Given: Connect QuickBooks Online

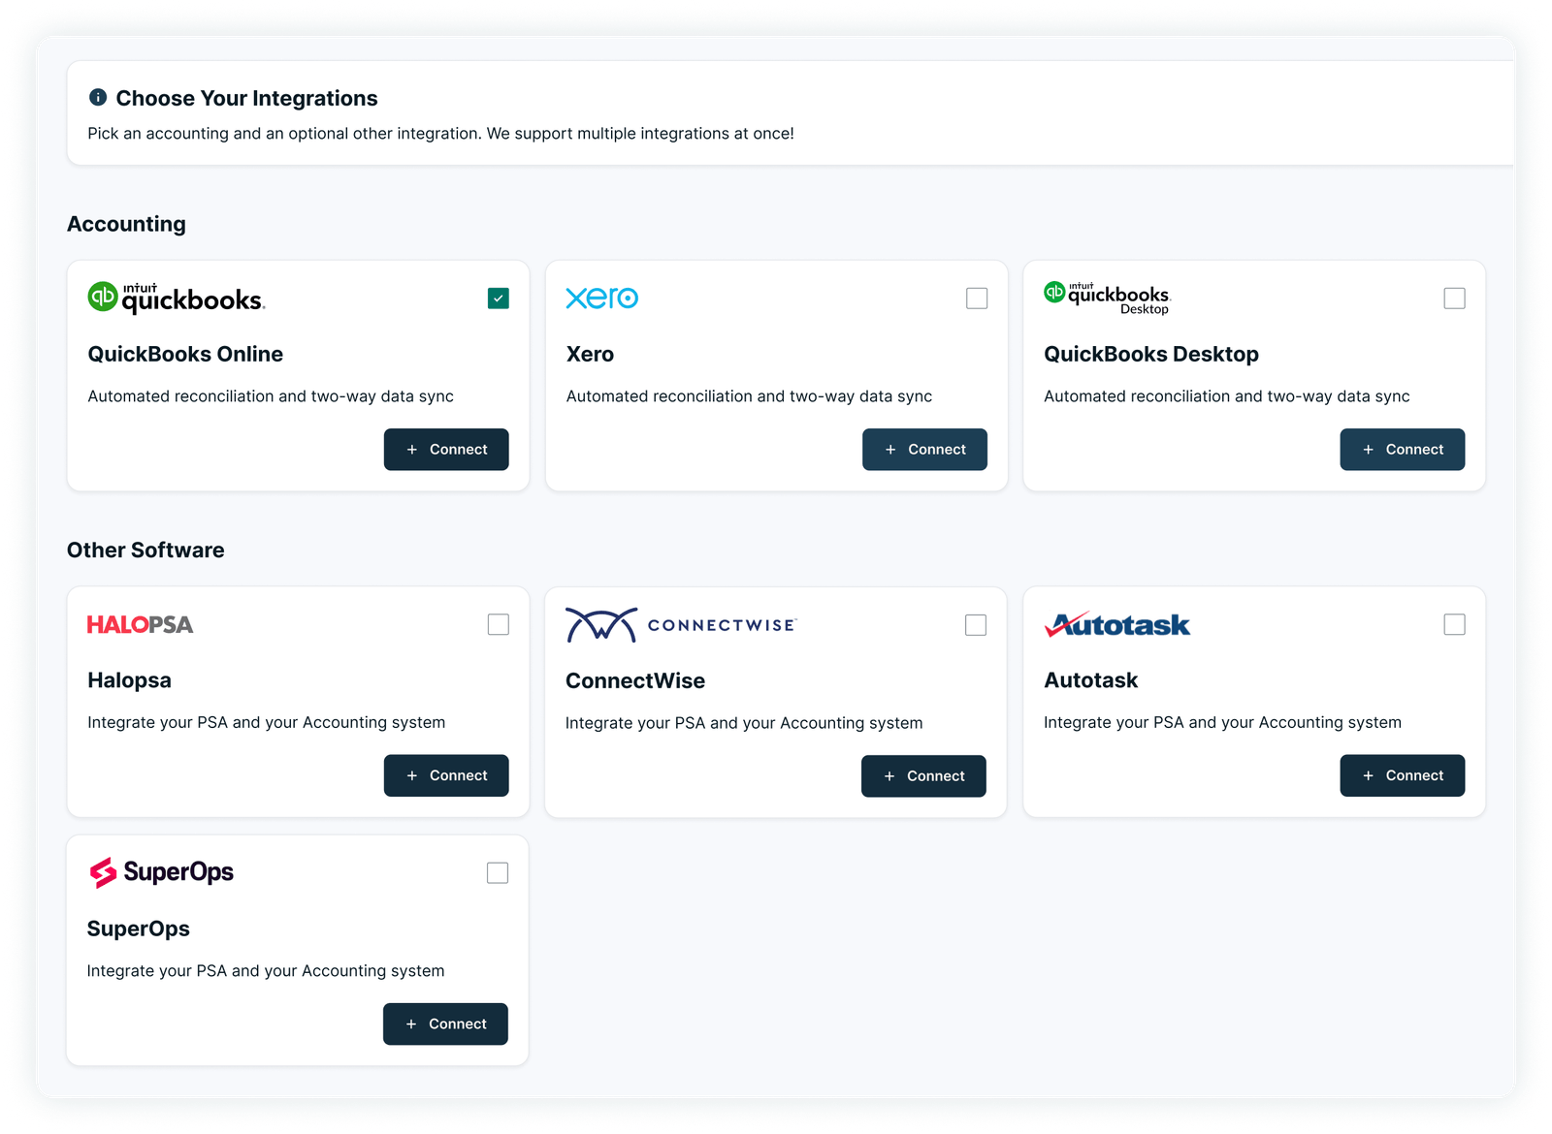Looking at the screenshot, I should [x=446, y=449].
